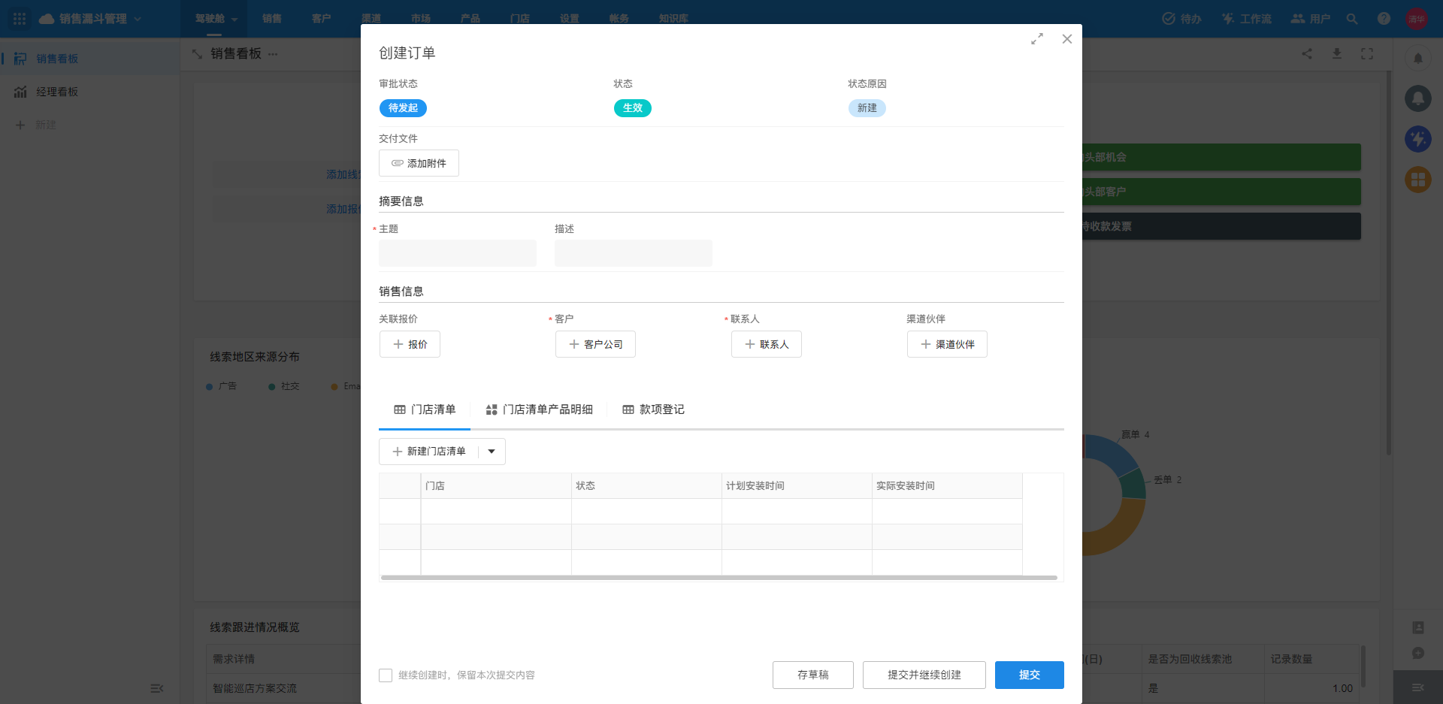
Task: Open the 待办 todo icon
Action: tap(1182, 19)
